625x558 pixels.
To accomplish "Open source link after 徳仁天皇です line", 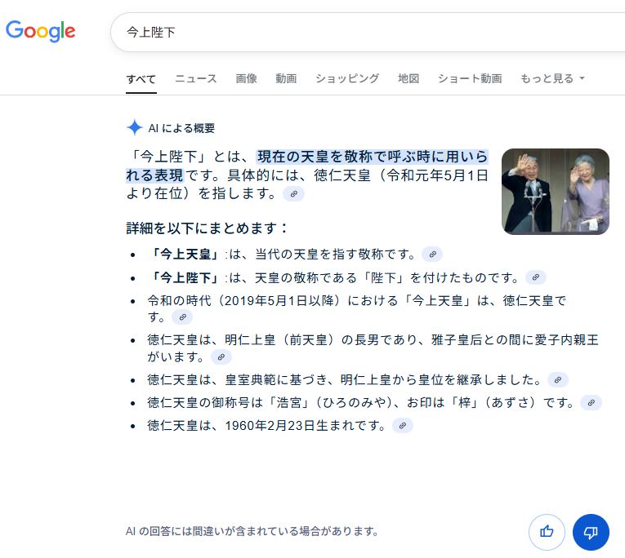I will click(x=182, y=317).
